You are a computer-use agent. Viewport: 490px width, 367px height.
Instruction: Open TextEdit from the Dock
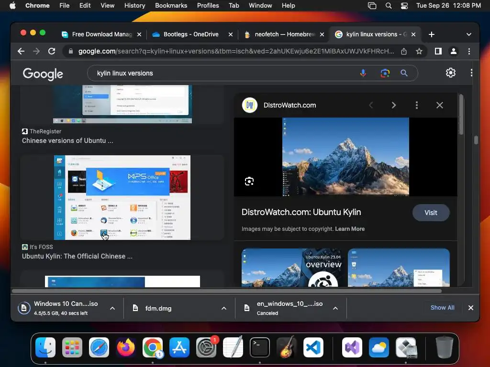(x=233, y=347)
